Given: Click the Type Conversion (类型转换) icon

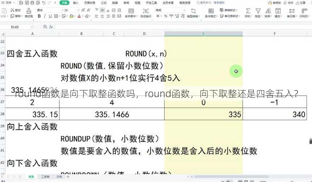Looking at the screenshot, I should pos(193,11).
